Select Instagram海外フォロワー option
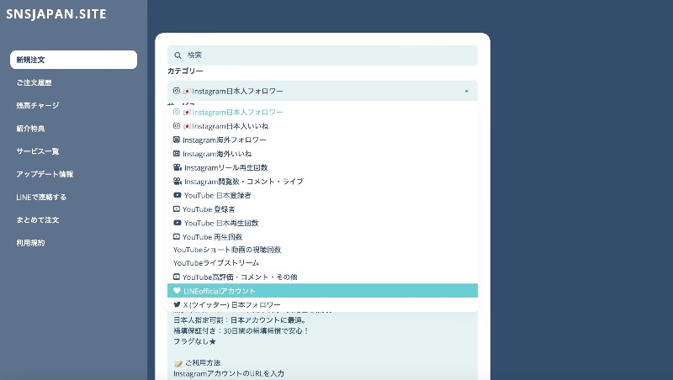This screenshot has height=380, width=673. tap(322, 140)
